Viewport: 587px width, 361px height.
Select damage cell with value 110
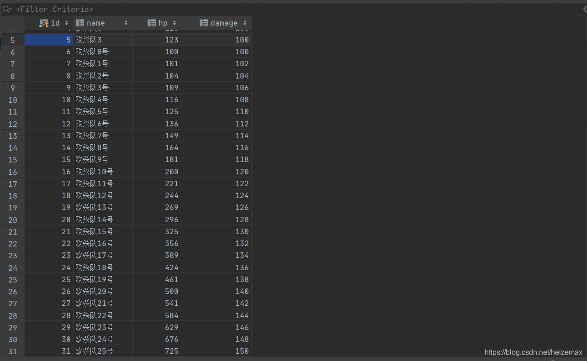pyautogui.click(x=216, y=111)
